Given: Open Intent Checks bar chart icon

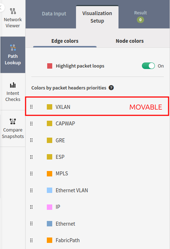Looking at the screenshot, I should click(13, 85).
